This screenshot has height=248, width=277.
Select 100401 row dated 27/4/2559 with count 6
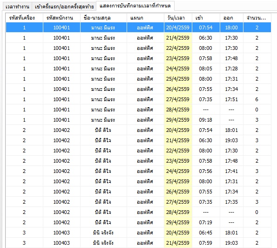click(x=139, y=99)
